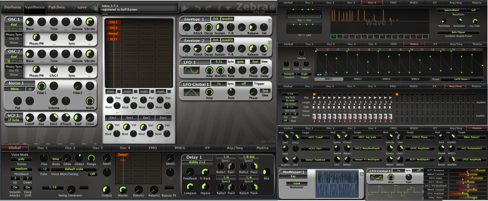Screen dimensions: 488x201
Task: Click the Key to Gain keyboard display in Osc 4
Action: 304,13
